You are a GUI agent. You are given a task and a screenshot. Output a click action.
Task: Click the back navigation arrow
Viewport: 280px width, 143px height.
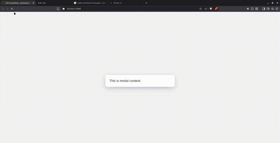click(3, 9)
